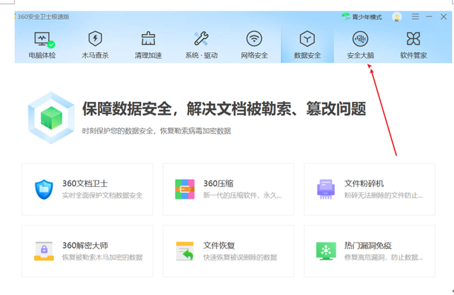Click the 文件粉碎机 purple shredder icon
The width and height of the screenshot is (454, 295).
(x=326, y=189)
